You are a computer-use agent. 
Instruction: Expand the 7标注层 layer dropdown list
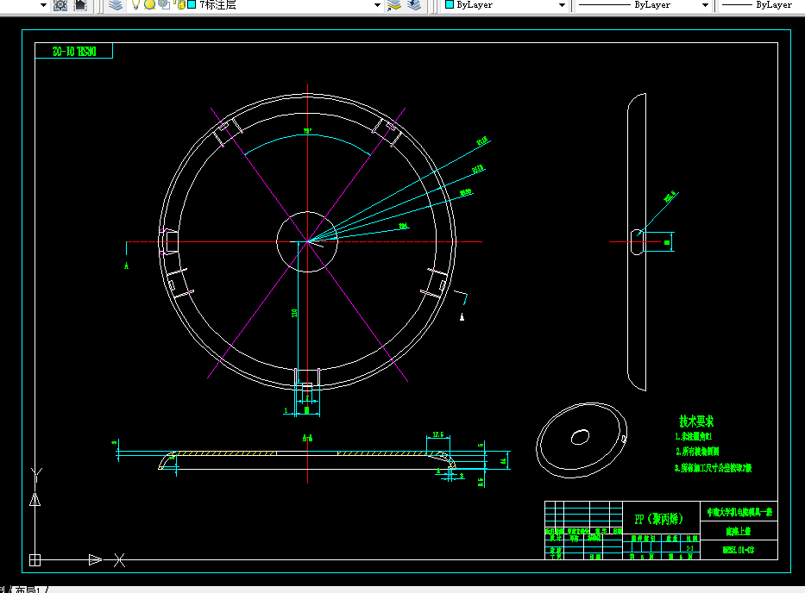pyautogui.click(x=377, y=5)
